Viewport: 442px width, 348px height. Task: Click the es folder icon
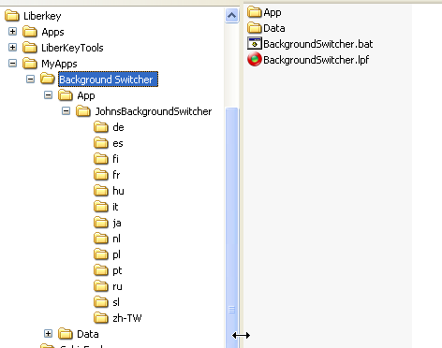click(x=101, y=143)
